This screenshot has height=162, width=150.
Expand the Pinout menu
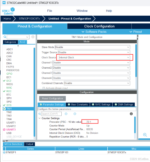click(136, 32)
